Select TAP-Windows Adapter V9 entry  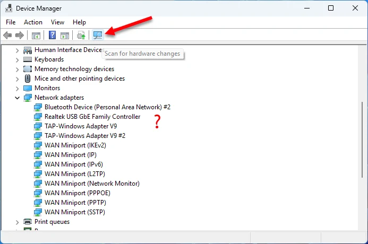pyautogui.click(x=81, y=126)
